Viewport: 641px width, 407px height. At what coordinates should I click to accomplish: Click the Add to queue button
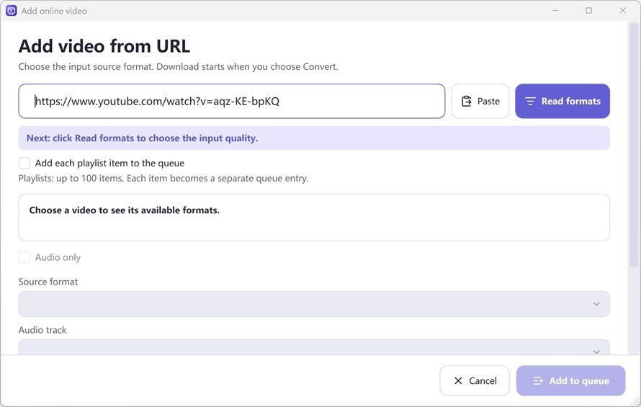[x=570, y=381]
